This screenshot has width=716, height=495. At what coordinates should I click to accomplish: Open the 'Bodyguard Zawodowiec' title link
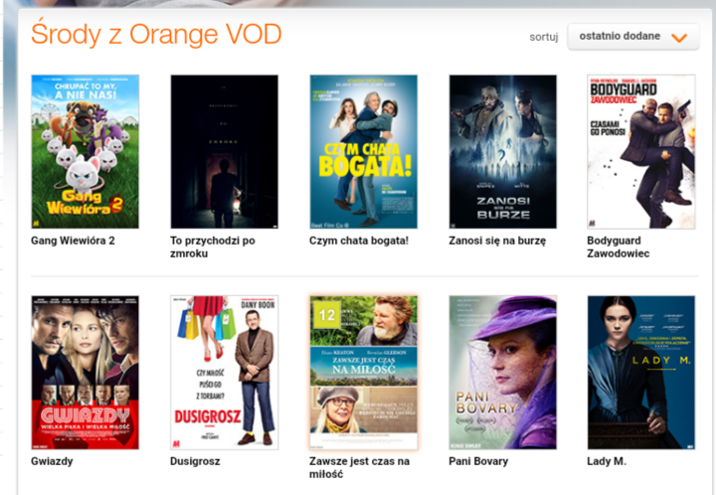(619, 247)
